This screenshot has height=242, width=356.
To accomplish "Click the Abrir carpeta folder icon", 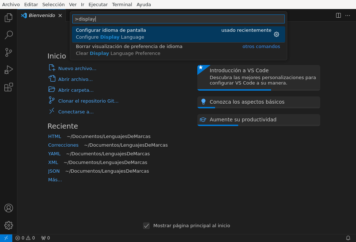I will (x=52, y=89).
